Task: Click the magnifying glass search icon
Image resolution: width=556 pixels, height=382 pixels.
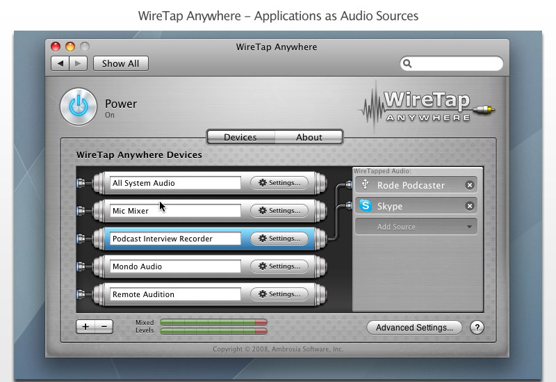Action: point(407,63)
